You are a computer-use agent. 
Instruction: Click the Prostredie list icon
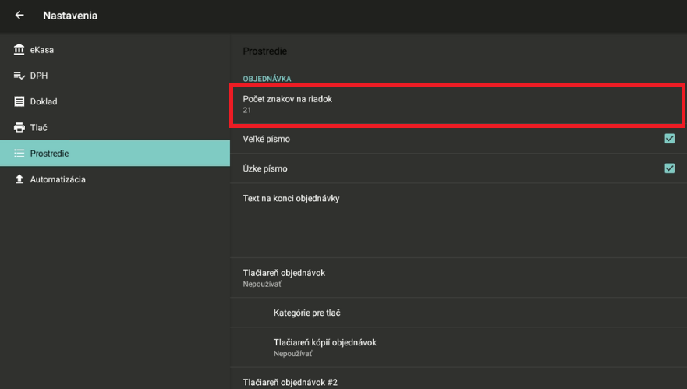(19, 154)
